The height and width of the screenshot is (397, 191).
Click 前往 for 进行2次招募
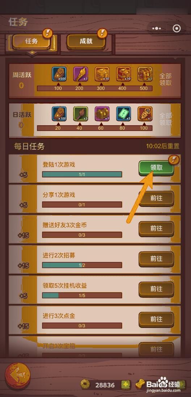coord(156,259)
